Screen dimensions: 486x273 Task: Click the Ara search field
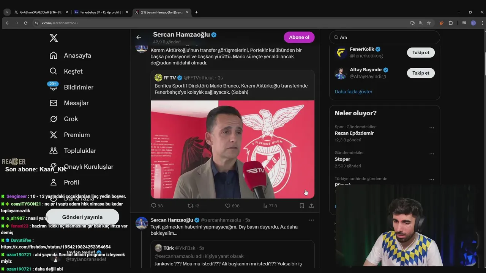(385, 37)
